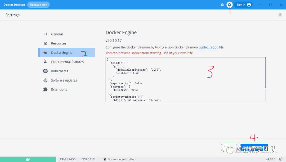Minimize the Docker Desktop window
This screenshot has height=162, width=286.
(260, 5)
